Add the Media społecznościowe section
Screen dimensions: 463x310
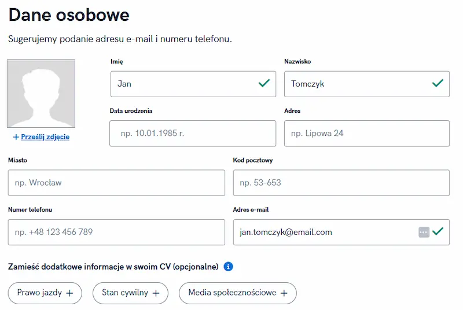pyautogui.click(x=237, y=293)
